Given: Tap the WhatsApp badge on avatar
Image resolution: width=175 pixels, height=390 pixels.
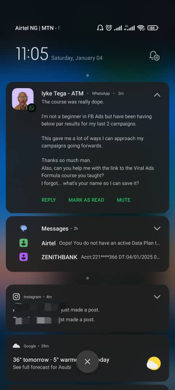Looking at the screenshot, I should [31, 108].
